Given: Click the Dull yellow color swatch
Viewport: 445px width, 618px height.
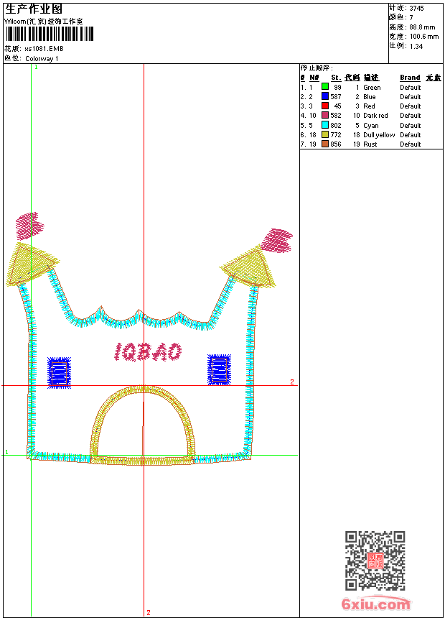Looking at the screenshot, I should click(x=325, y=134).
